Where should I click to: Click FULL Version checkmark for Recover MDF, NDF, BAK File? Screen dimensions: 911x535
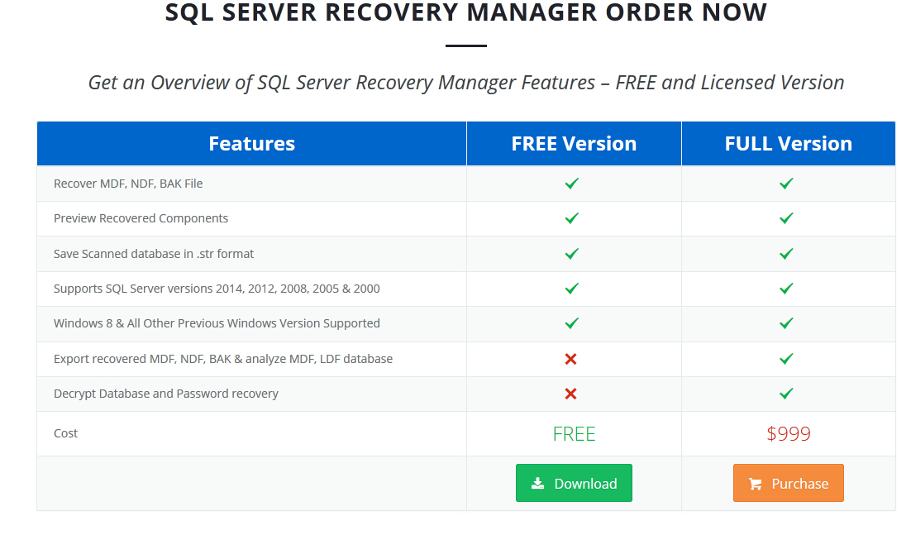[786, 184]
